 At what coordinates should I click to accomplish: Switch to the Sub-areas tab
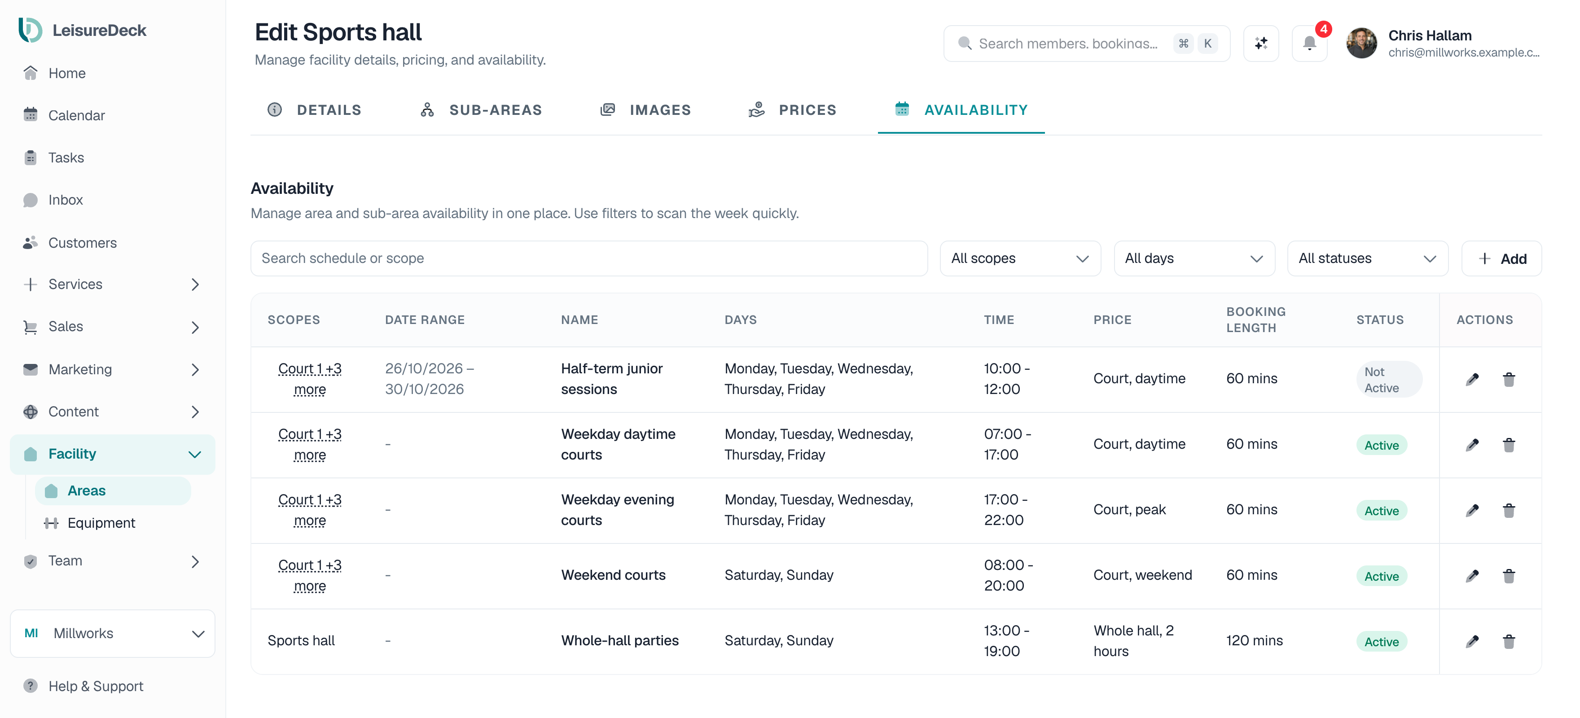coord(482,110)
